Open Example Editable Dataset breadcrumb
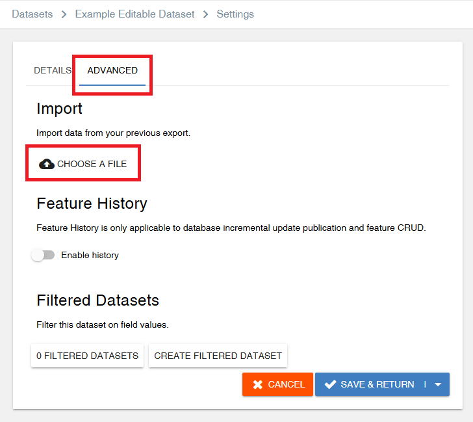The width and height of the screenshot is (473, 422). pos(134,14)
